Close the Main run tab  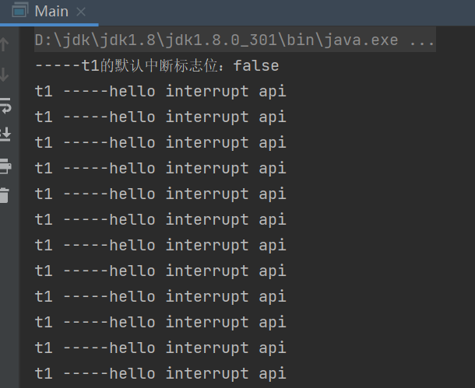pyautogui.click(x=81, y=12)
